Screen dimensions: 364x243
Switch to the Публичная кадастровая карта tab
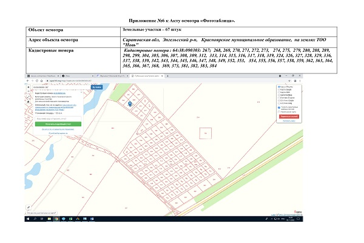click(144, 75)
